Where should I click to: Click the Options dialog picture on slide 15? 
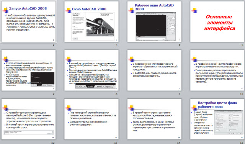[x=229, y=122]
